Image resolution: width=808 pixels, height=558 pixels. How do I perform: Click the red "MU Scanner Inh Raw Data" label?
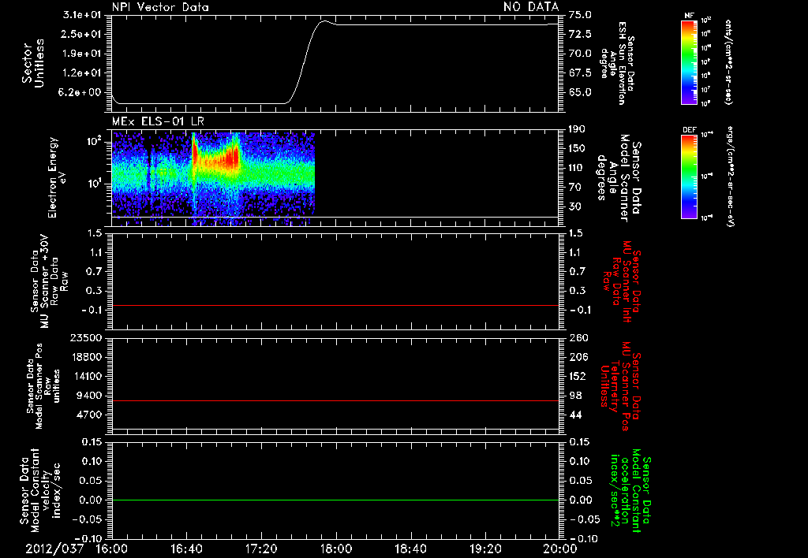pyautogui.click(x=622, y=281)
